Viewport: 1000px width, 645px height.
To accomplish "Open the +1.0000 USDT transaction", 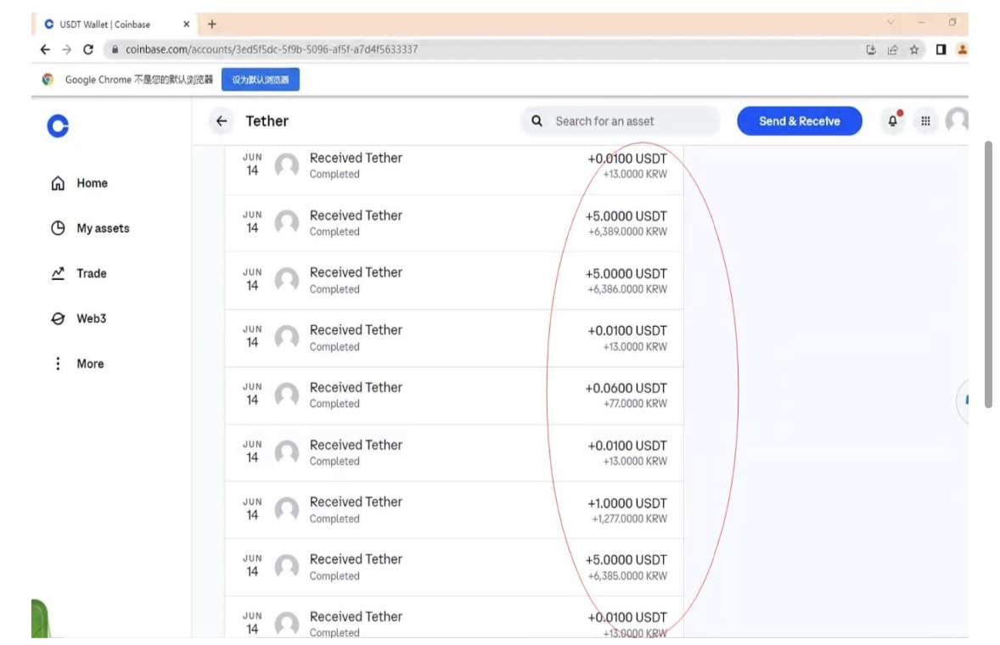I will [x=454, y=510].
